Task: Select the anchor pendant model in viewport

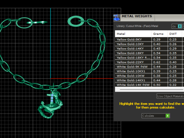Action: [x=50, y=103]
